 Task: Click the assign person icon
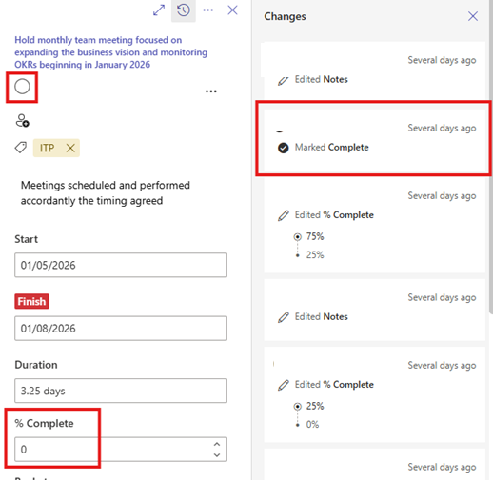point(22,121)
